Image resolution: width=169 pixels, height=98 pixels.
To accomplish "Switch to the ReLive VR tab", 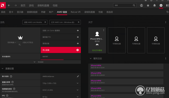I will pyautogui.click(x=76, y=12).
